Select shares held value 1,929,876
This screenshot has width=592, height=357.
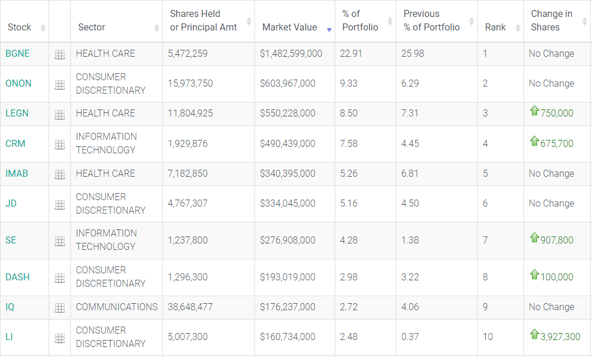188,143
